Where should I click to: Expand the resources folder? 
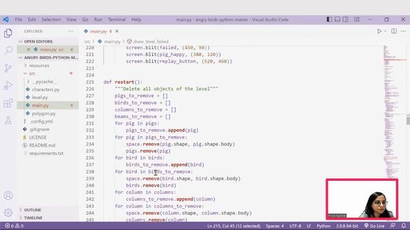pos(39,65)
